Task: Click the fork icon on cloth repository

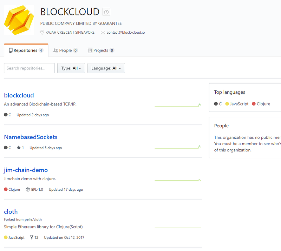Action: pos(32,237)
